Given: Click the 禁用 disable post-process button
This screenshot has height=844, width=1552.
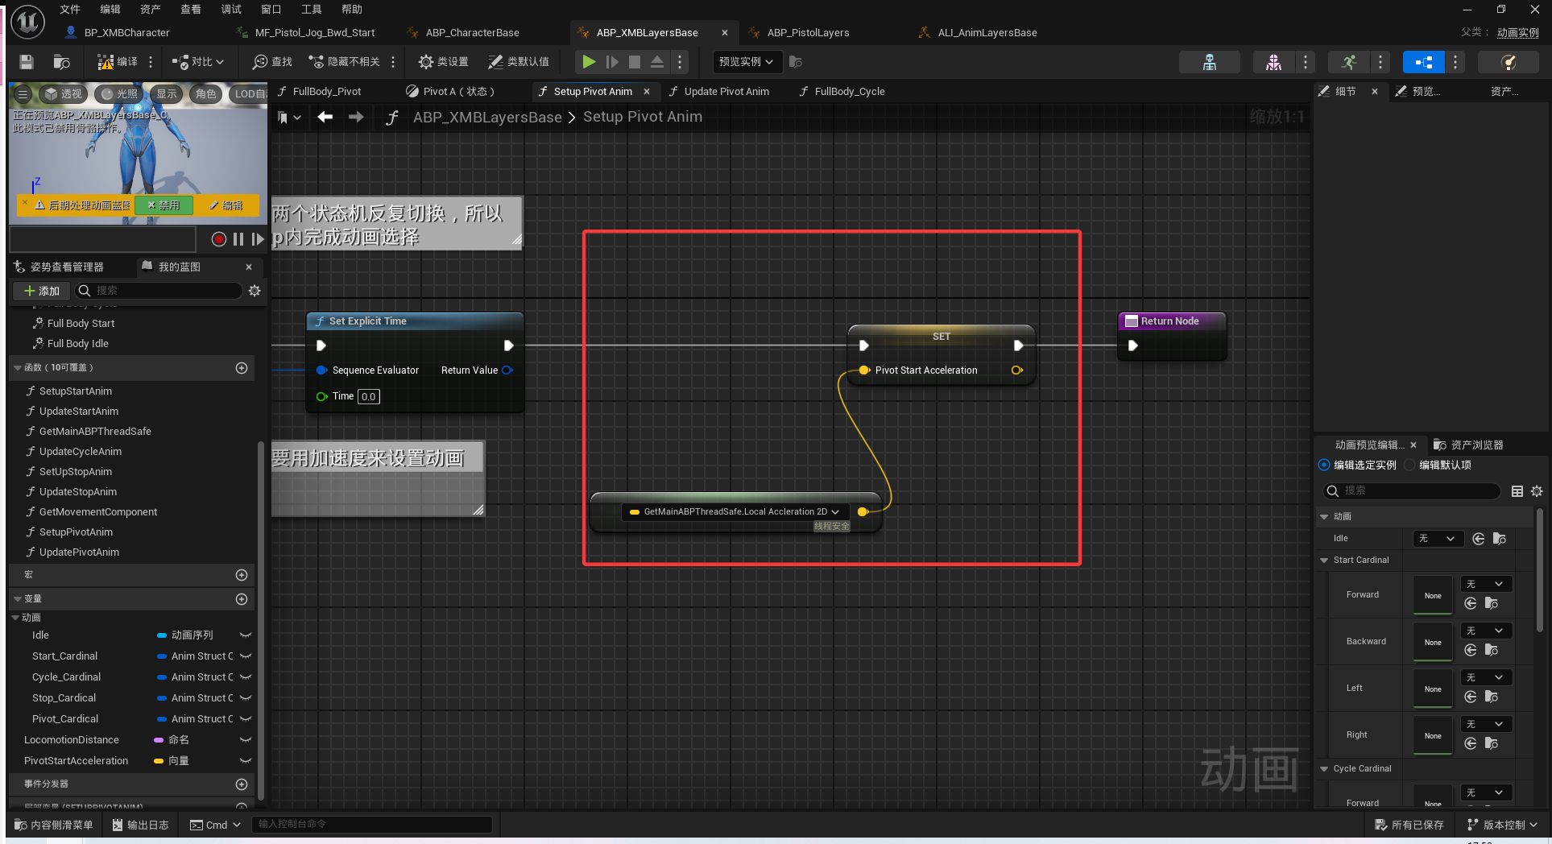Looking at the screenshot, I should (163, 205).
